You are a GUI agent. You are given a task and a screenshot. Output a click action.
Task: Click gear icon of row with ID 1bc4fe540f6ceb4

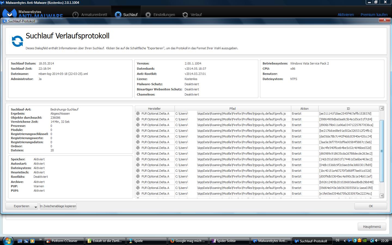tap(138, 148)
